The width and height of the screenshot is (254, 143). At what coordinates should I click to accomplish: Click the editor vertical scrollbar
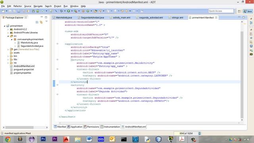[x=242, y=75]
